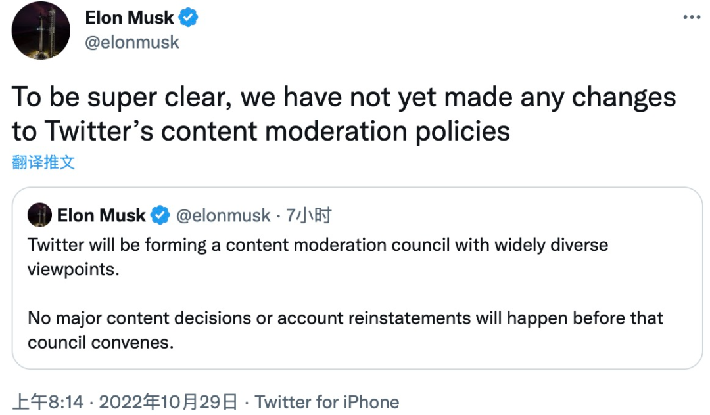Click "to Twitter's content moderation policies" line
The height and width of the screenshot is (415, 710).
(x=261, y=131)
